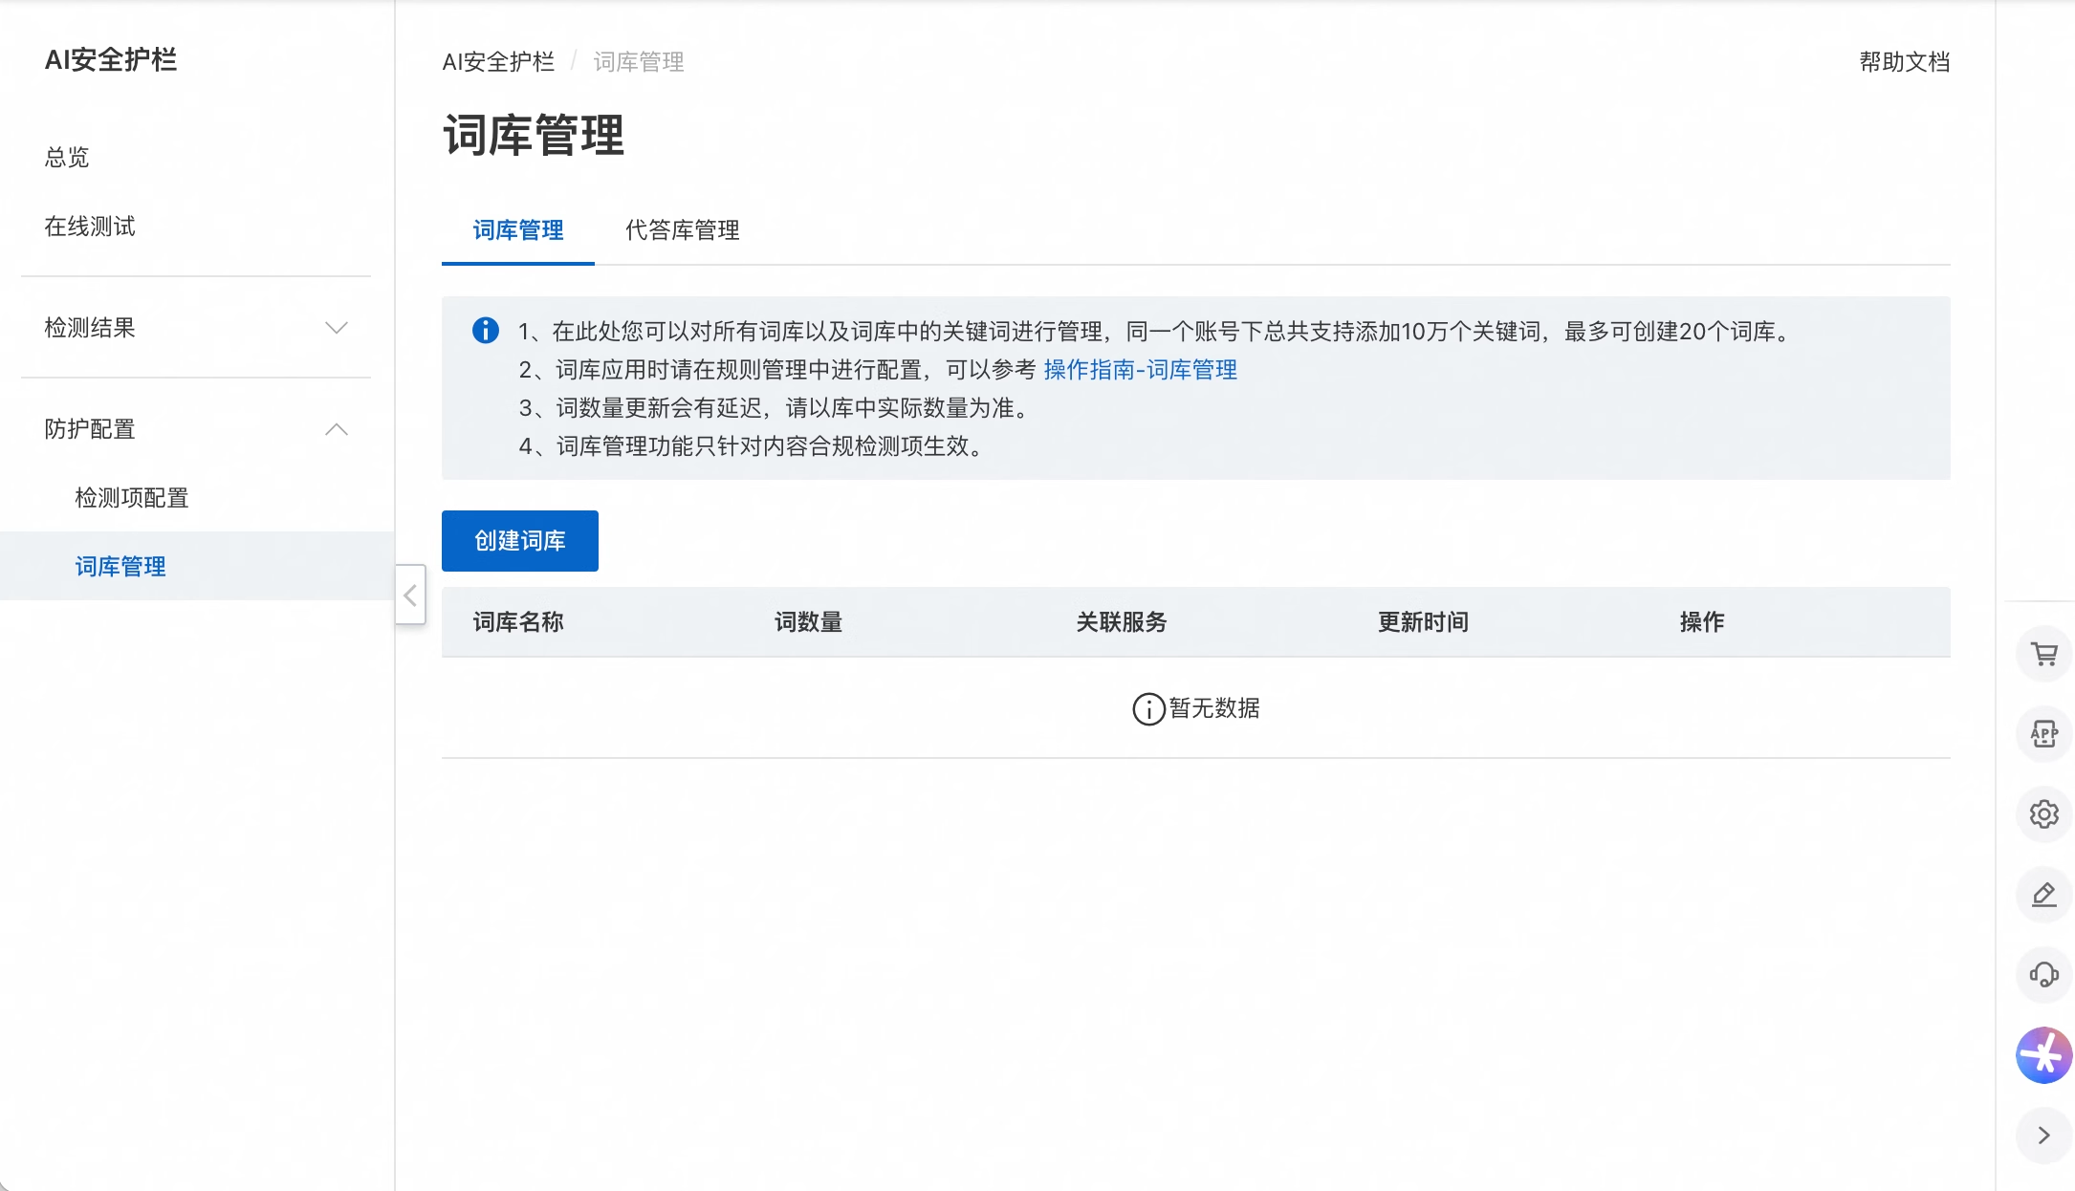Viewport: 2075px width, 1191px height.
Task: Open the settings gear icon
Action: [x=2044, y=813]
